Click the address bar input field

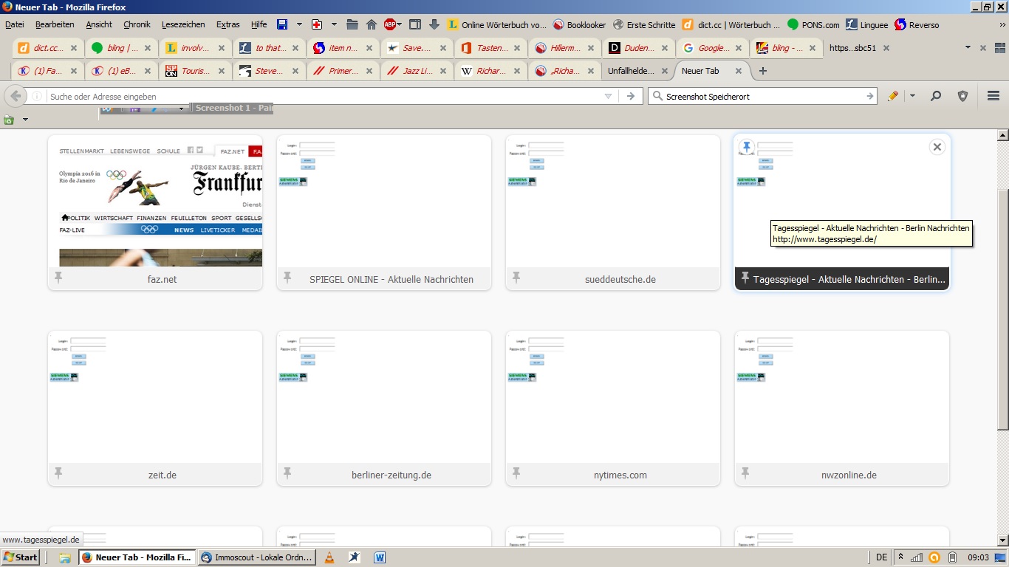325,96
